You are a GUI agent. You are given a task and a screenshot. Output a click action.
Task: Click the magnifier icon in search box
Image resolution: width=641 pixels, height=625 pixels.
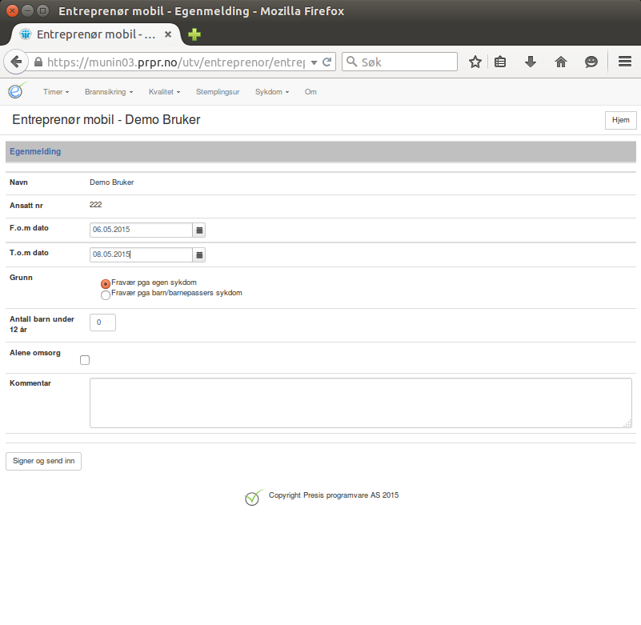click(351, 62)
